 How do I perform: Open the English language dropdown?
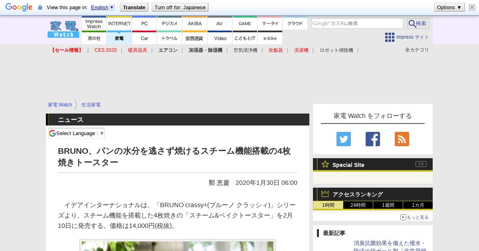coord(103,7)
